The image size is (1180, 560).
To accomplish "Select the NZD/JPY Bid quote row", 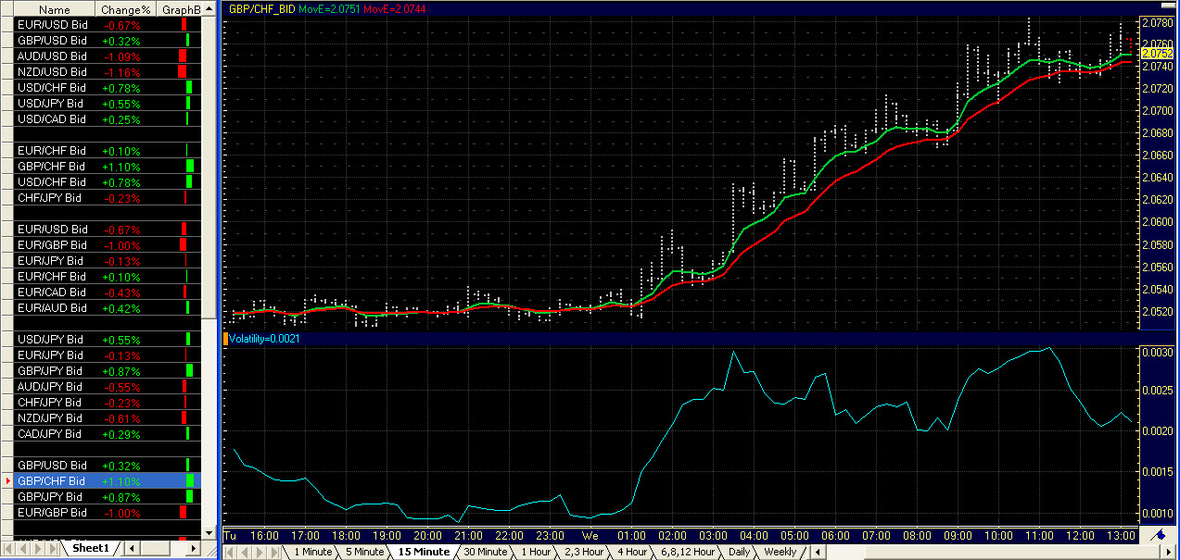I will [52, 418].
